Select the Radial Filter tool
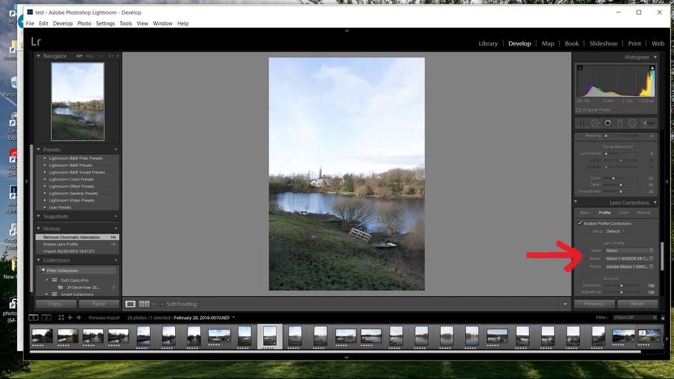Screen dimensions: 674x379 click(633, 123)
